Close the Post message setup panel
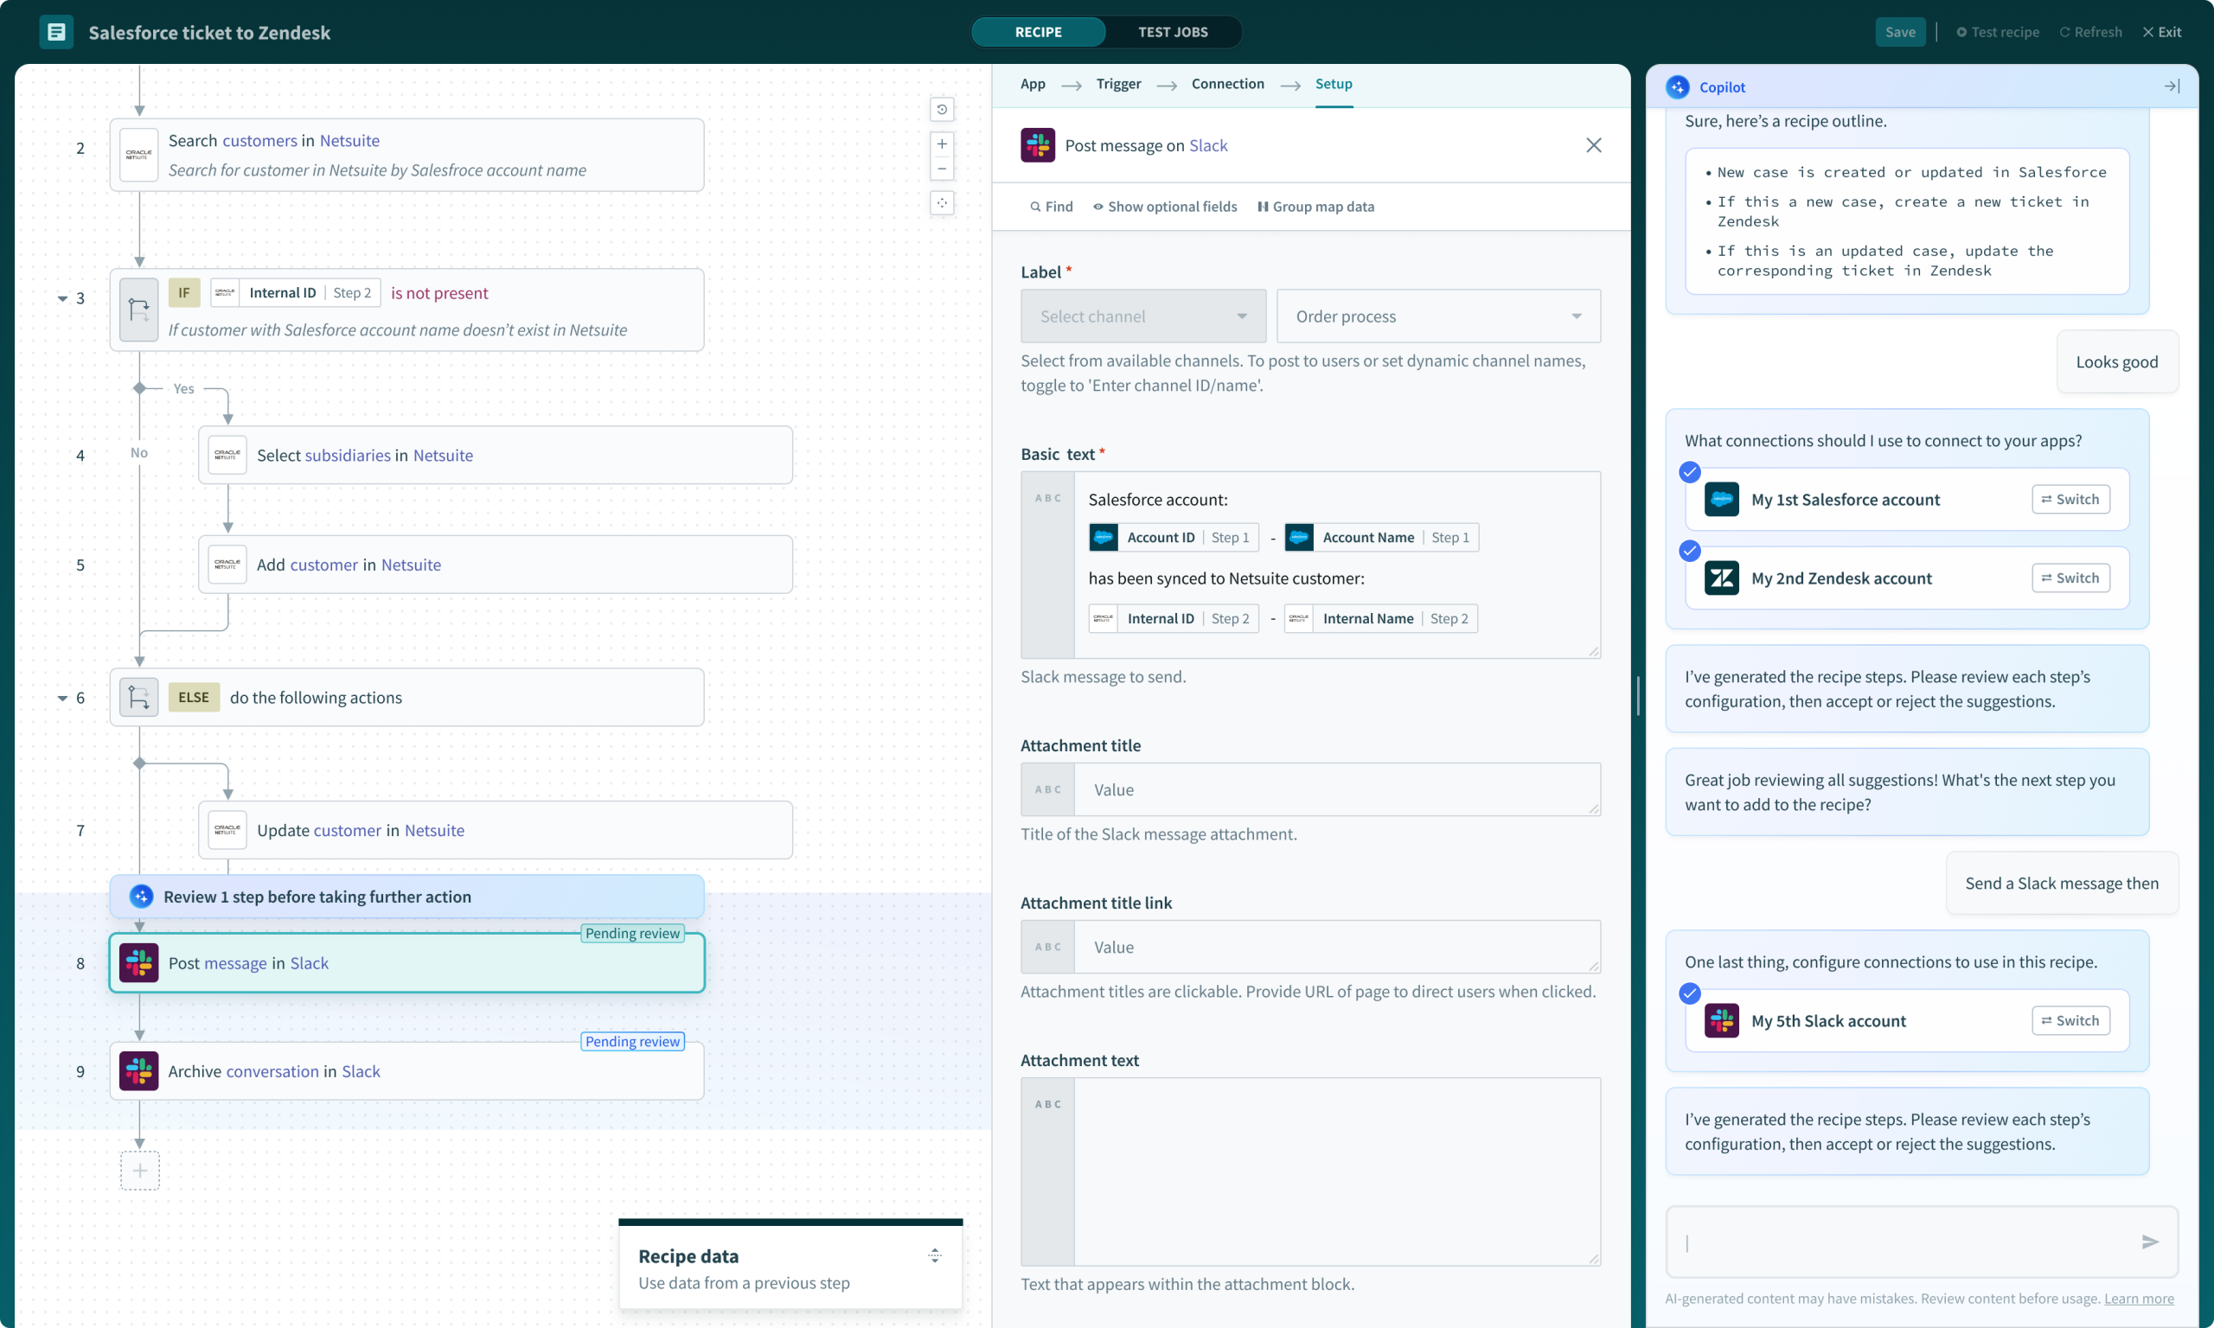This screenshot has height=1328, width=2214. (x=1594, y=145)
